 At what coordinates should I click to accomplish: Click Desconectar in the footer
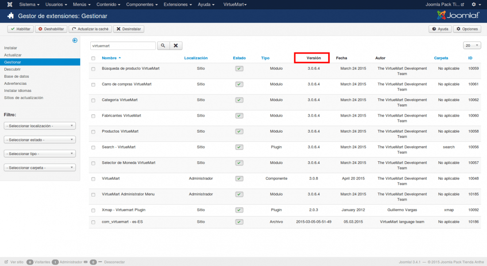point(114,262)
